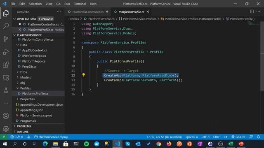Open Chrome from Windows taskbar

click(158, 144)
